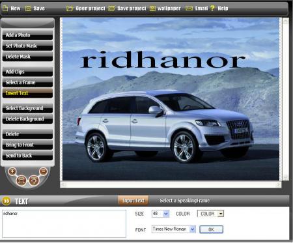The width and height of the screenshot is (293, 243).
Task: Click in the text input box containing ridhanor
Action: (64, 223)
